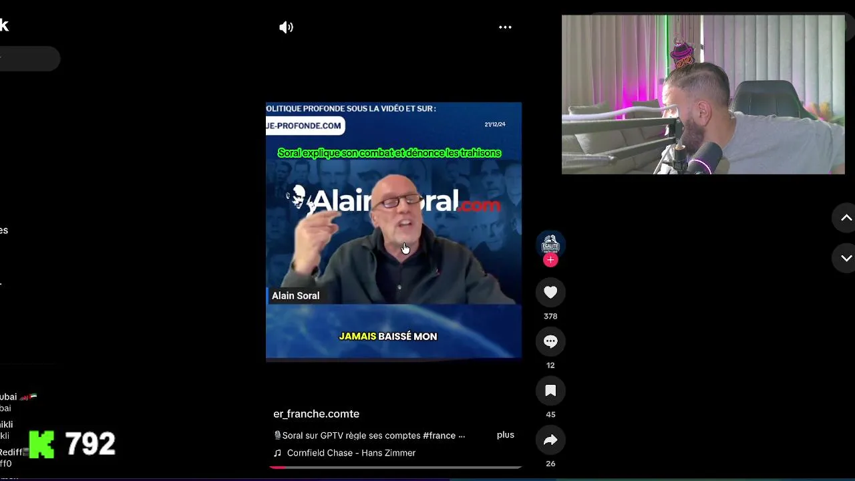The image size is (855, 481).
Task: Click the #france hashtag in the caption
Action: coord(439,436)
